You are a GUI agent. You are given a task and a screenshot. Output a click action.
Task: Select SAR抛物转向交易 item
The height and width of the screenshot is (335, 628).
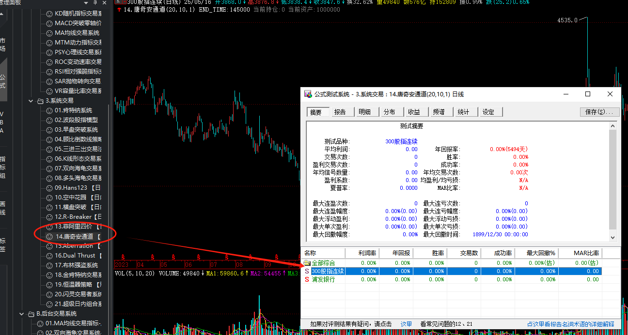(78, 81)
